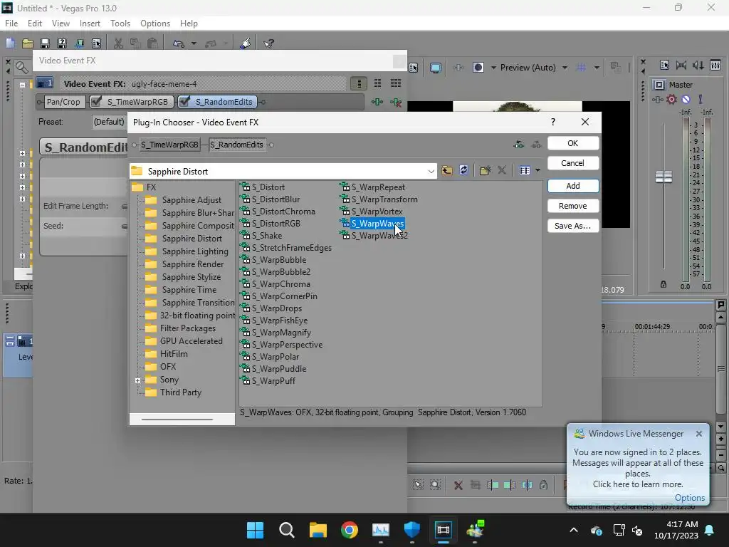Image resolution: width=729 pixels, height=547 pixels.
Task: Expand the Sony folder in FX tree
Action: click(138, 380)
